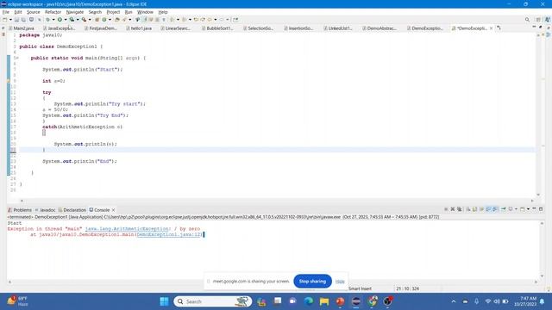Open Google Chrome from taskbar

click(x=372, y=301)
